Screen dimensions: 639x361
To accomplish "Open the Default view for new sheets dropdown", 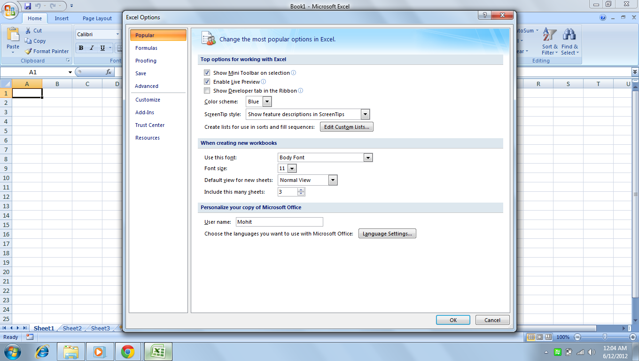I will 332,180.
